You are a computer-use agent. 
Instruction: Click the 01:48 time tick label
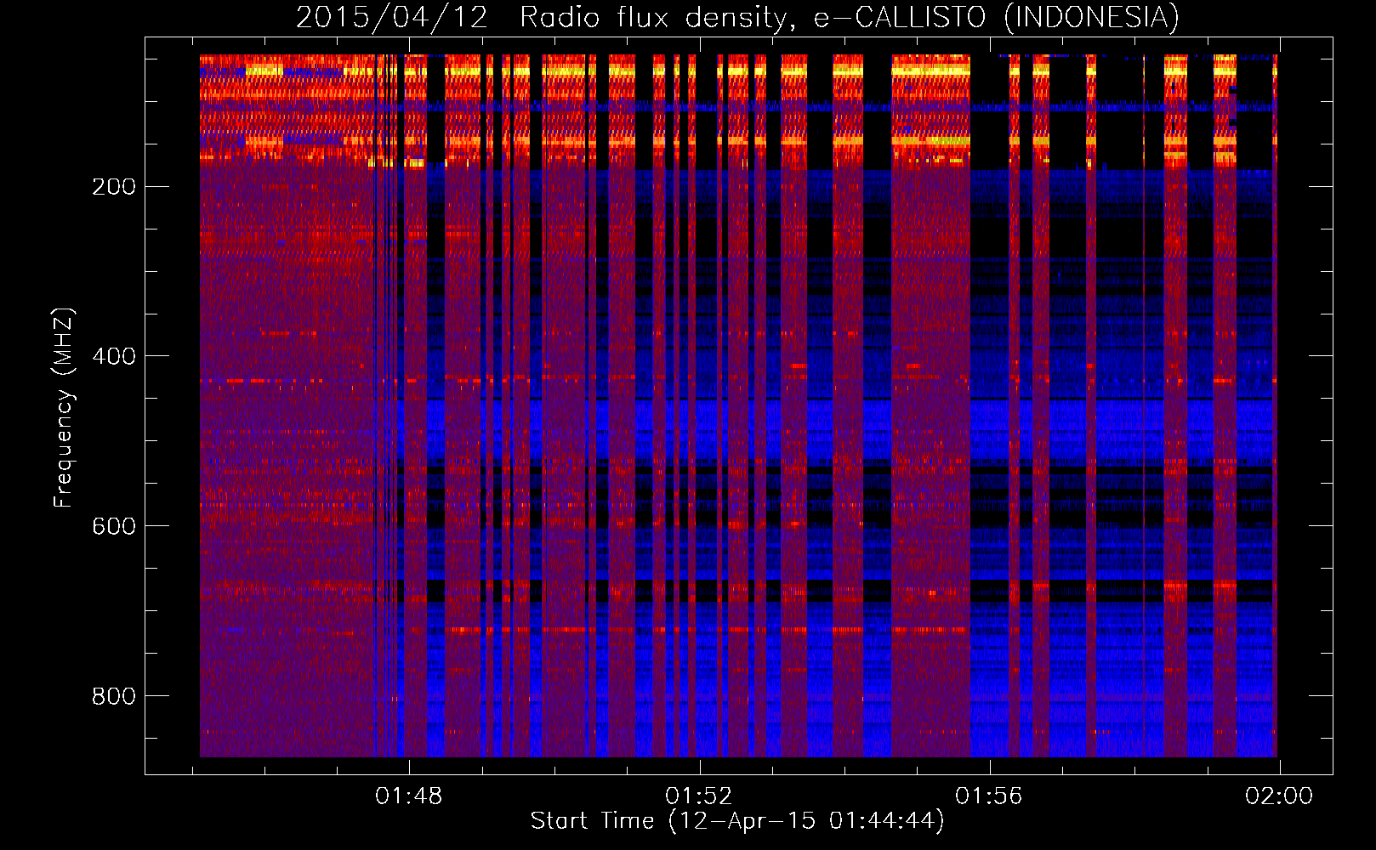pos(409,796)
